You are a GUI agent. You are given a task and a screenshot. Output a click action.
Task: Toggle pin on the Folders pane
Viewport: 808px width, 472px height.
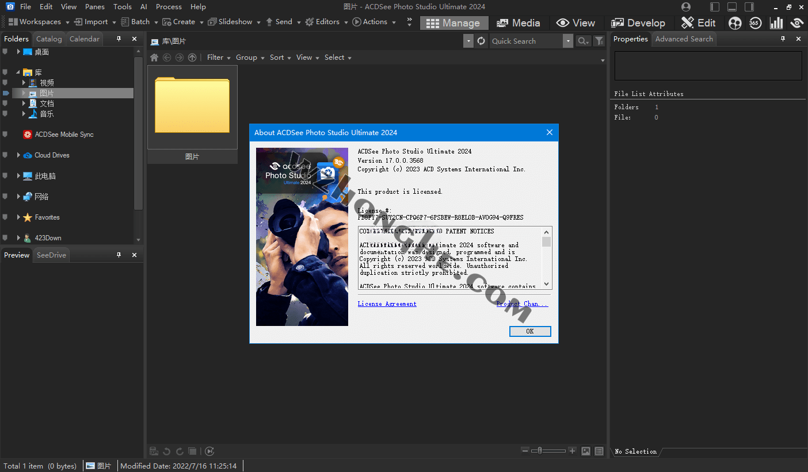coord(119,39)
